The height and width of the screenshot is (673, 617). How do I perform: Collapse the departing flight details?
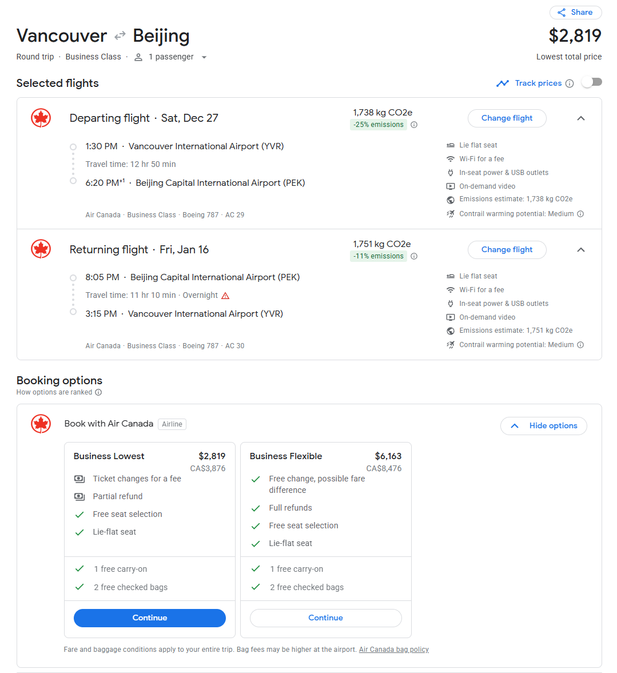[x=581, y=118]
